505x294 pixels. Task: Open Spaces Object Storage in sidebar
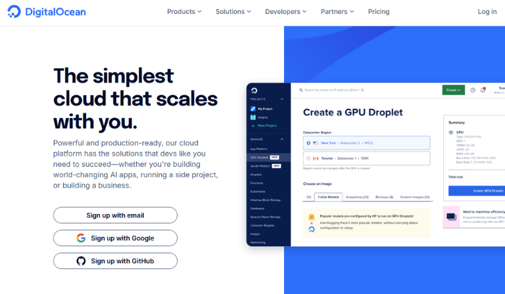click(266, 217)
